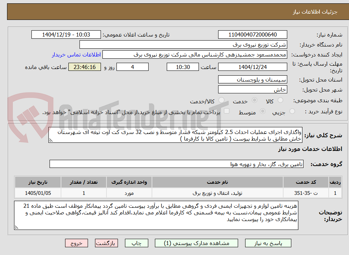This screenshot has height=255, width=349.
Task: Click the province field سیستان و بلوچستان
Action: (253, 79)
